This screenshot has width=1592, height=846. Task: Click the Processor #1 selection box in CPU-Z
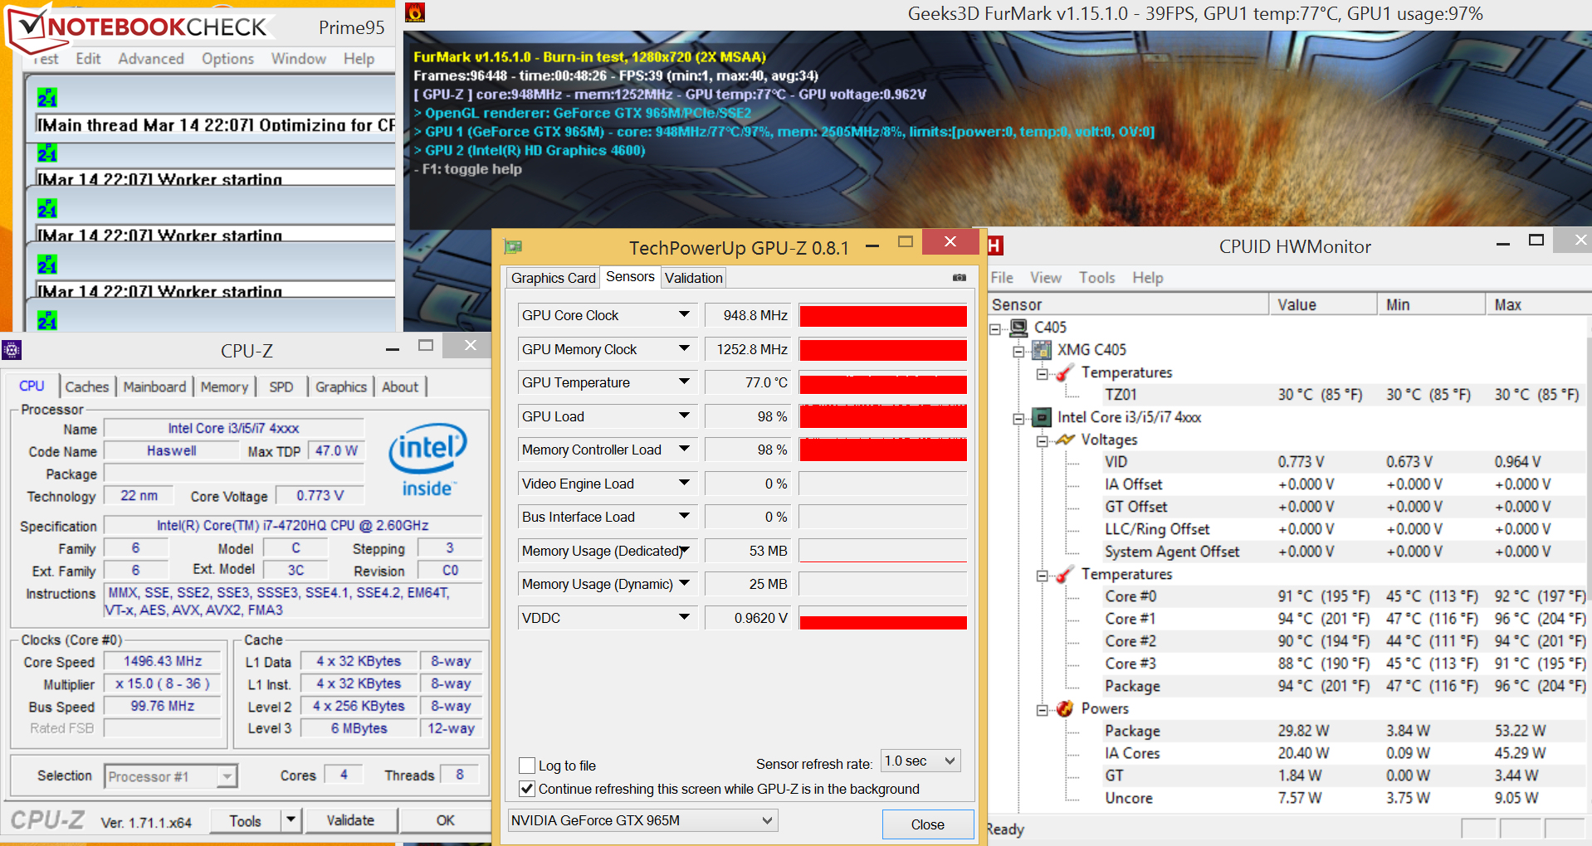coord(171,776)
